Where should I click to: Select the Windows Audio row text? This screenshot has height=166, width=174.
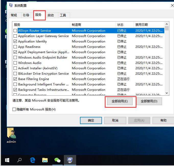coord(30,63)
